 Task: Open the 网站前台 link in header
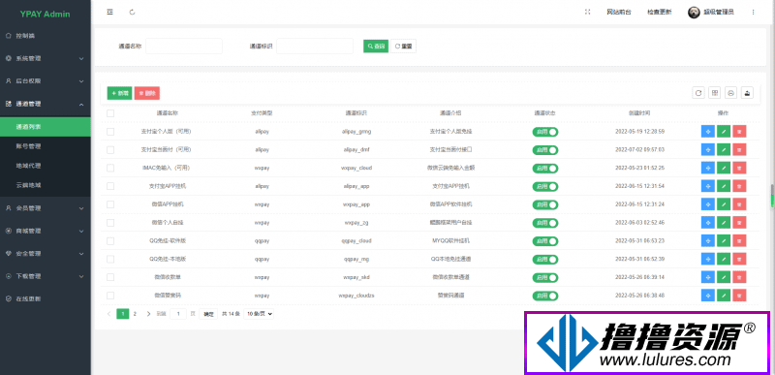pos(619,13)
